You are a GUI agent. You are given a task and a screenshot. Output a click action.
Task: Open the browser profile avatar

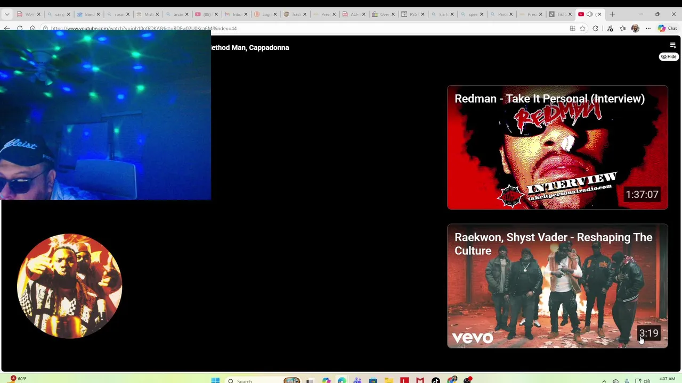(x=635, y=28)
